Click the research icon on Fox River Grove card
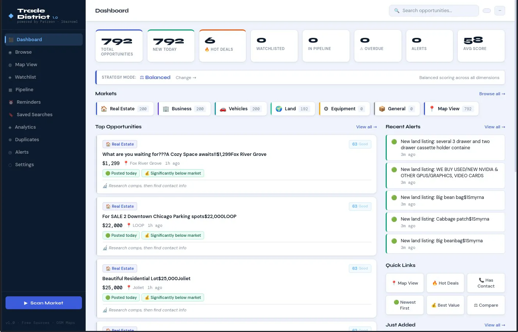 click(105, 186)
